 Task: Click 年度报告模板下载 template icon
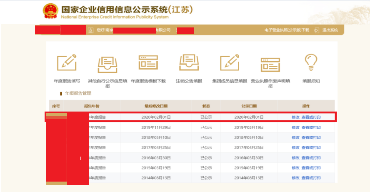pos(148,62)
